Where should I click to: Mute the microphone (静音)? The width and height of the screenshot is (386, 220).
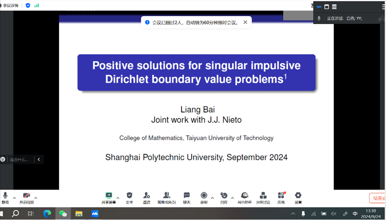pyautogui.click(x=5, y=196)
